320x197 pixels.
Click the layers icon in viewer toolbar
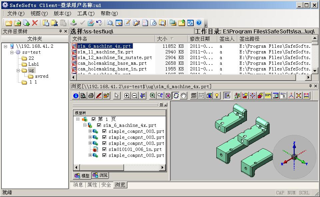pos(193,95)
